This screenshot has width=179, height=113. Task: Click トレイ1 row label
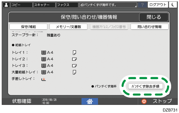tap(20, 52)
